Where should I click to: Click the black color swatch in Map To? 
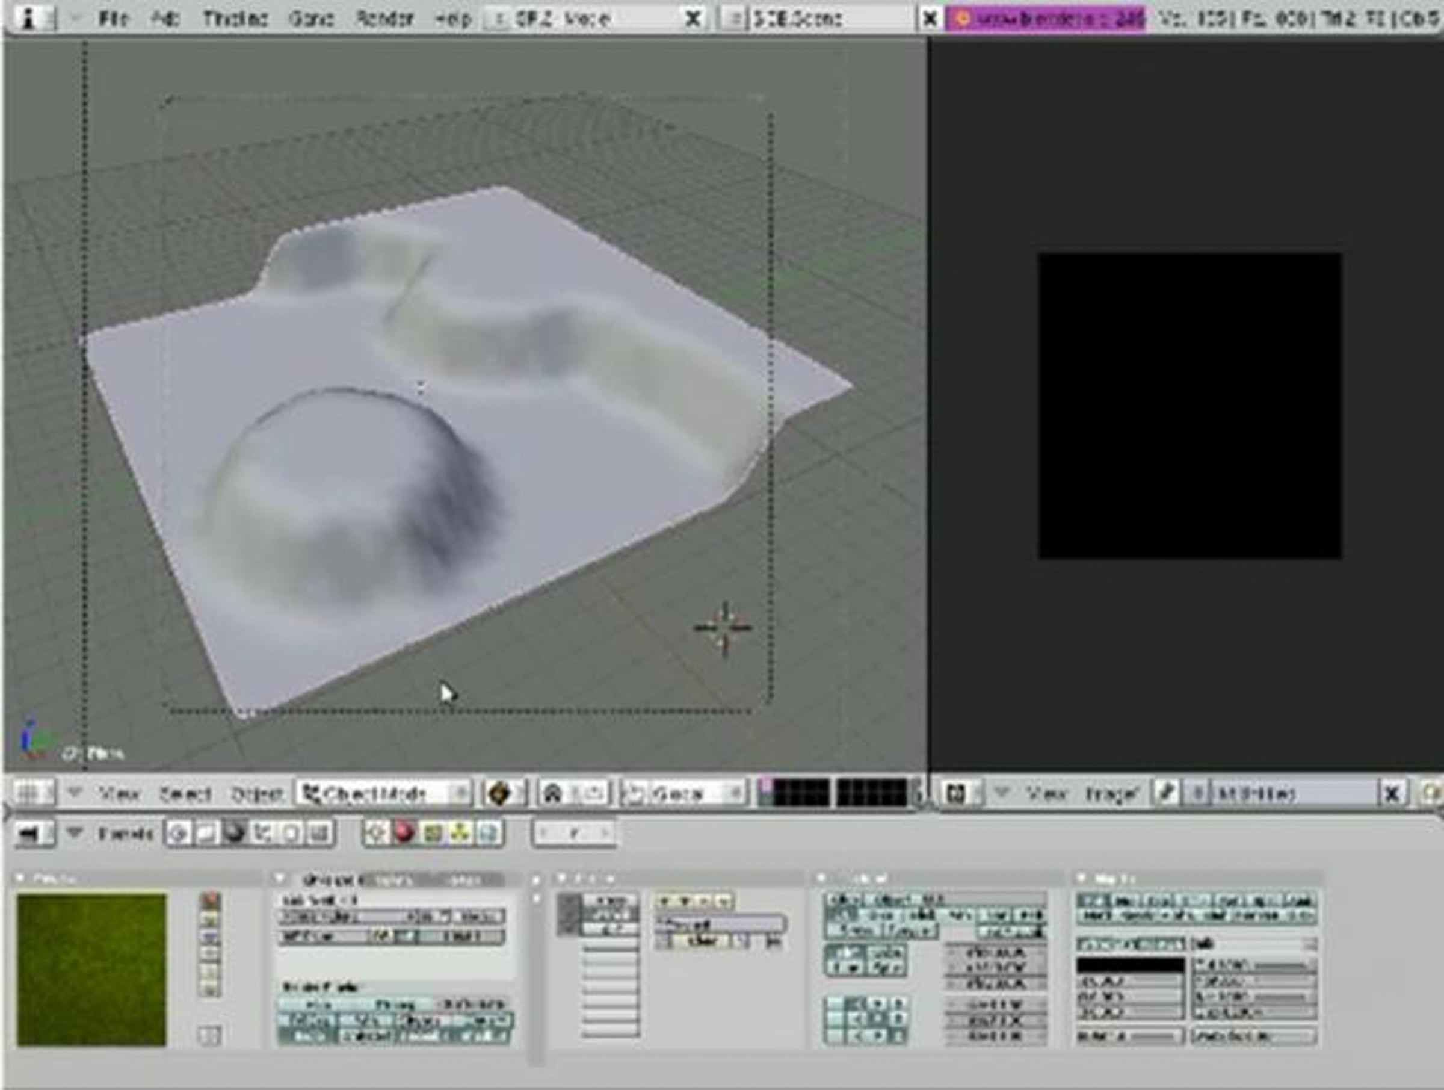[1130, 965]
